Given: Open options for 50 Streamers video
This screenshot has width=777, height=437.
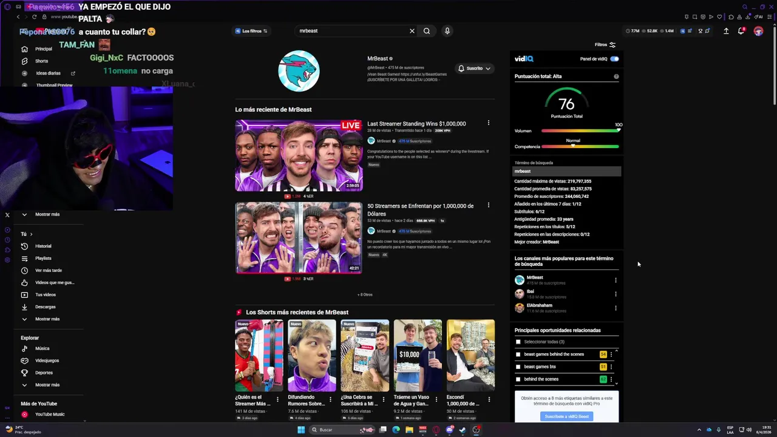Looking at the screenshot, I should (x=488, y=205).
